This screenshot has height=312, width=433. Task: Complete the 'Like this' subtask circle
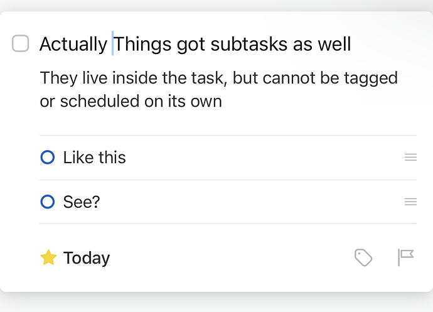(x=48, y=158)
